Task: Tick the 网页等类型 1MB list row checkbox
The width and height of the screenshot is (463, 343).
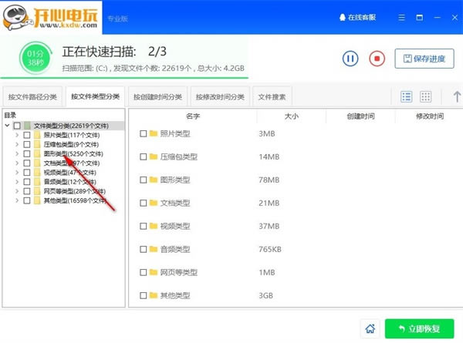Action: [144, 272]
